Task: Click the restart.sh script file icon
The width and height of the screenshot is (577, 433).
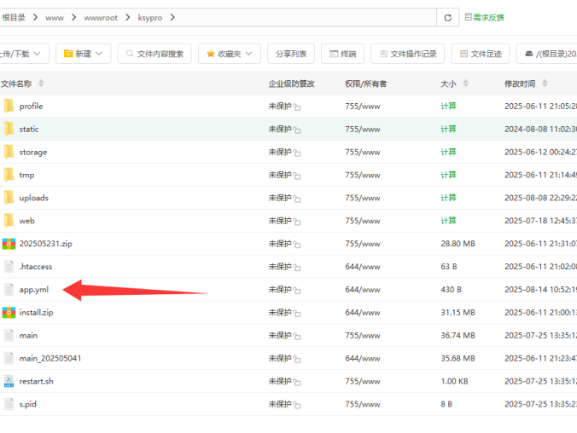Action: (x=9, y=381)
